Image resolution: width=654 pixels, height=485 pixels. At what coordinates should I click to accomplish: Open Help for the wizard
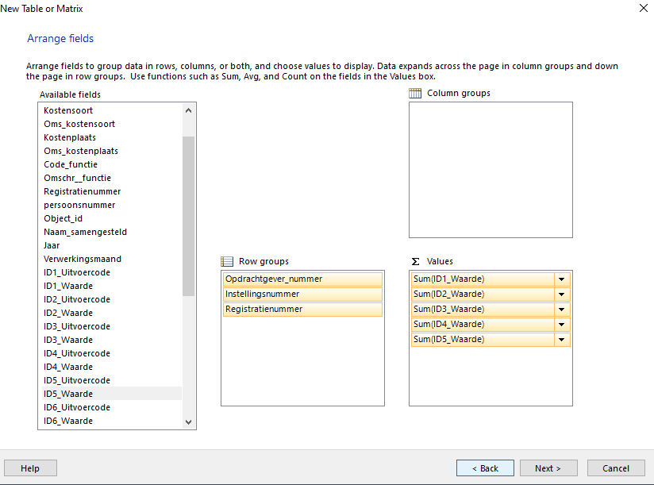30,468
